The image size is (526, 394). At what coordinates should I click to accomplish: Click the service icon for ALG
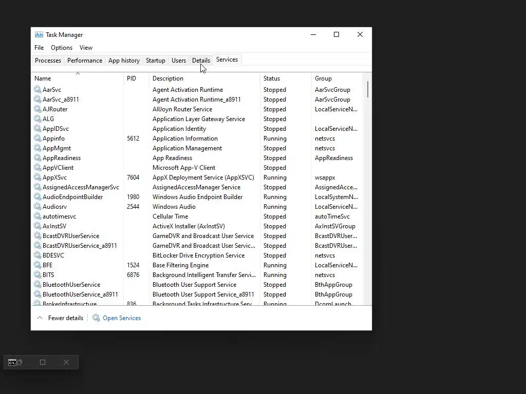(x=37, y=119)
